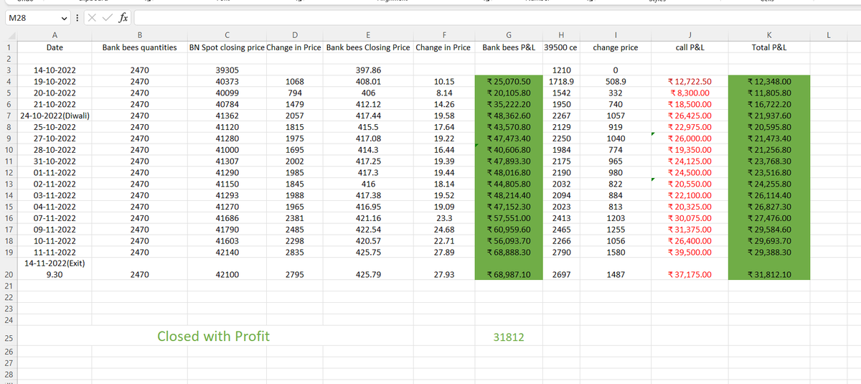861x384 pixels.
Task: Click the green '31812' summary cell
Action: [x=508, y=337]
